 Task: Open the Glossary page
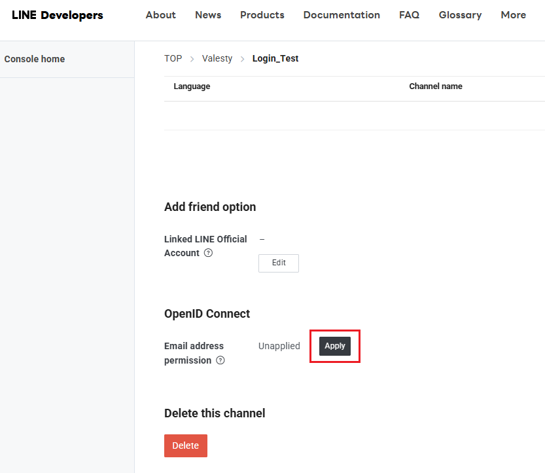pos(460,15)
